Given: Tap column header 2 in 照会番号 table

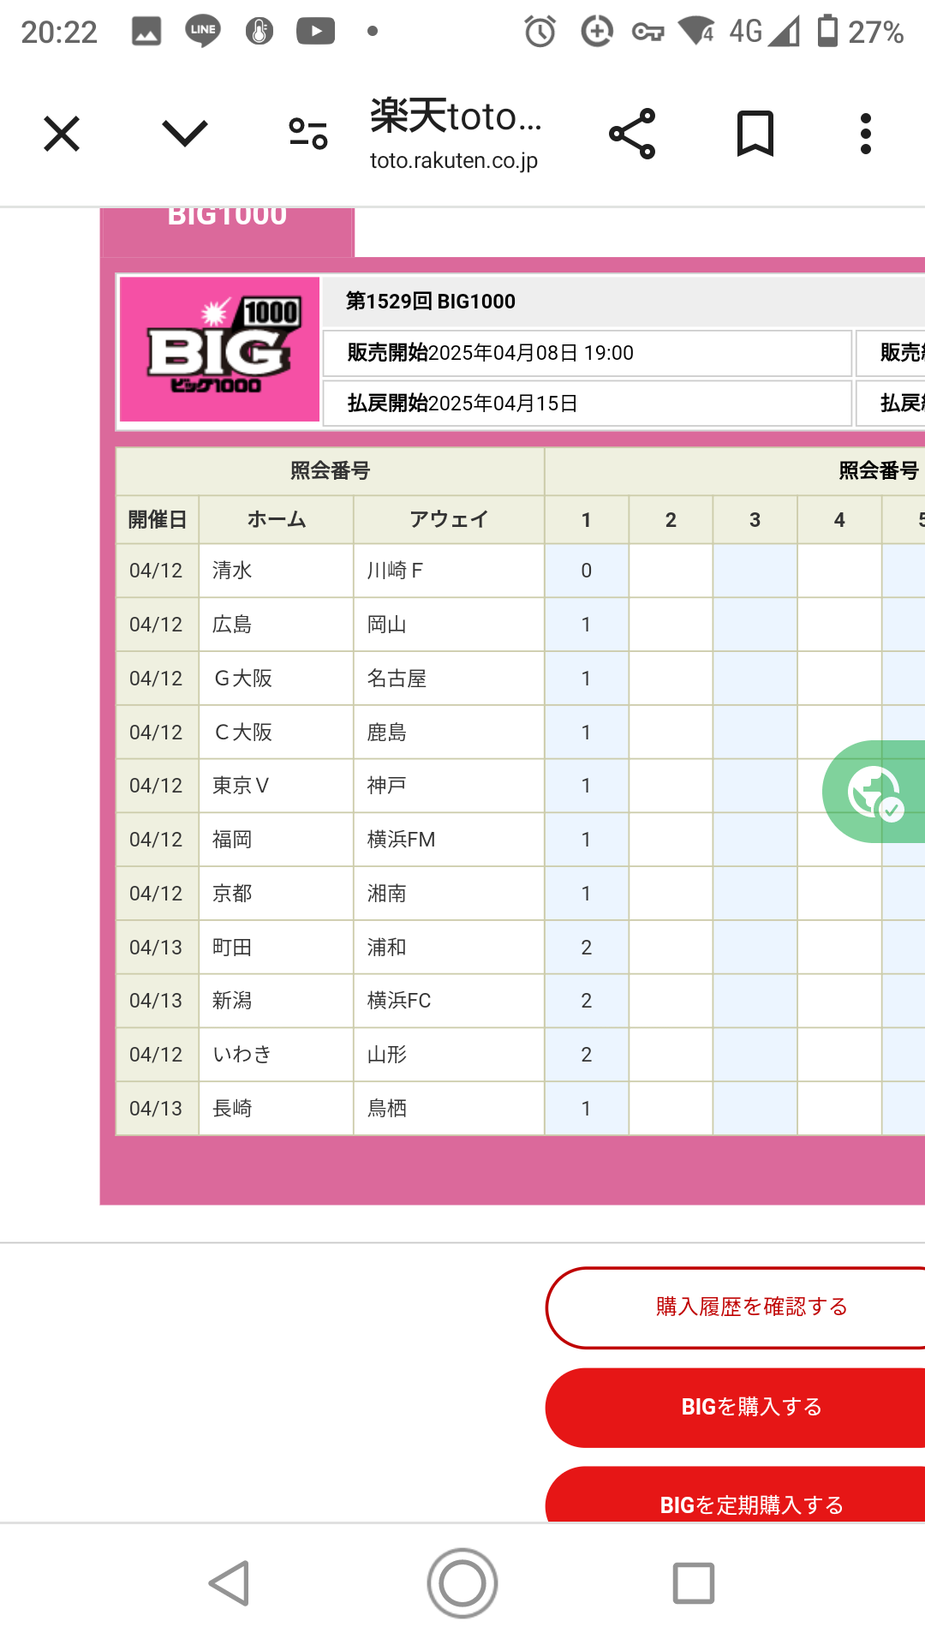Looking at the screenshot, I should click(x=671, y=520).
